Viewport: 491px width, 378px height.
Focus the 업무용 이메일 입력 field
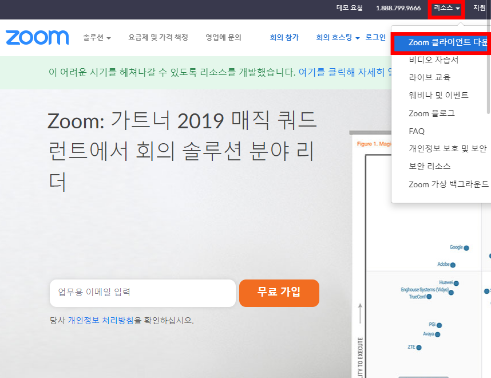(142, 293)
